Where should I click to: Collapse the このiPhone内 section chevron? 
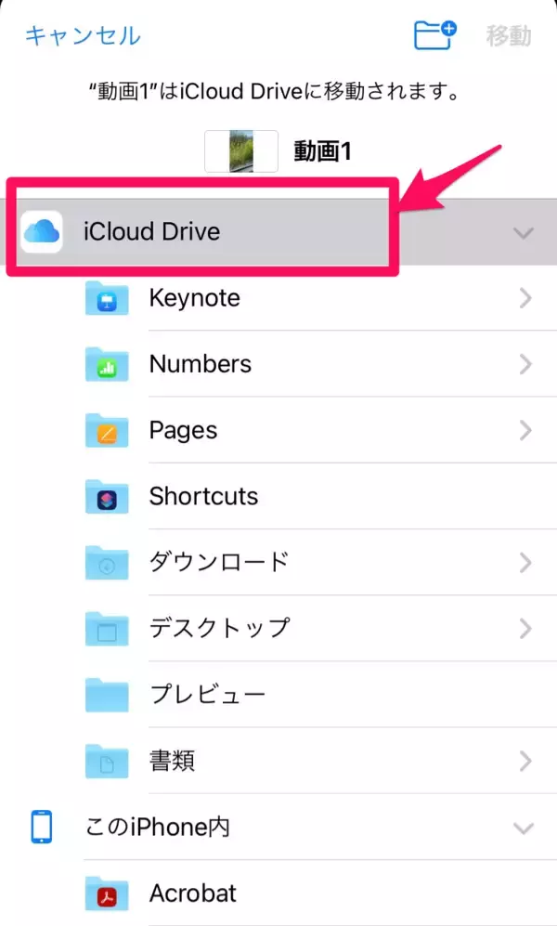coord(524,827)
